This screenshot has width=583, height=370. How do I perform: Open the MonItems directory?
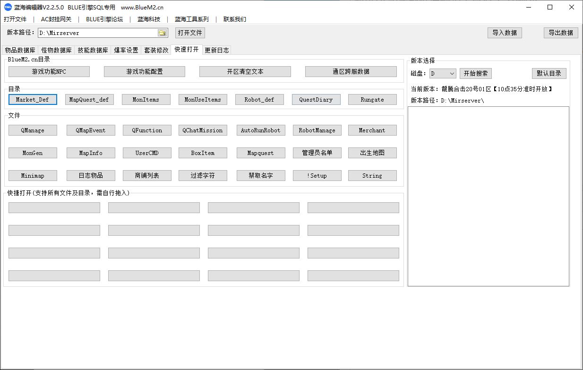click(146, 99)
